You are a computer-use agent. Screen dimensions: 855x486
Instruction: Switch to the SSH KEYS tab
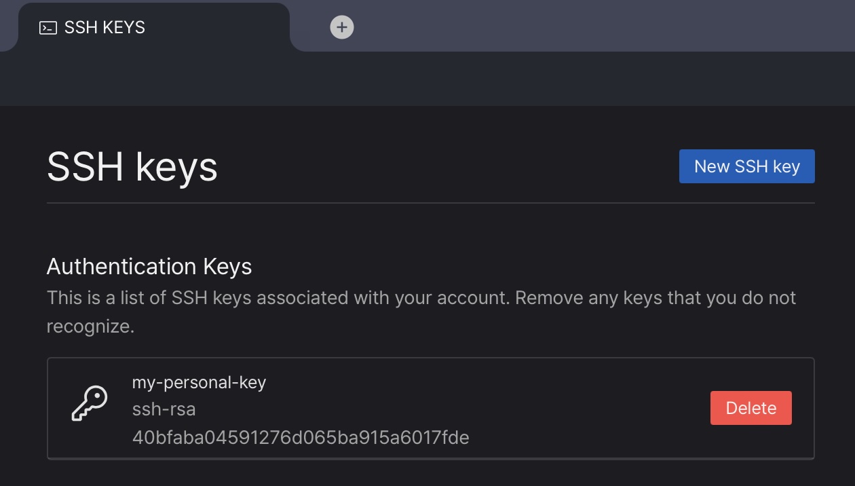point(104,28)
